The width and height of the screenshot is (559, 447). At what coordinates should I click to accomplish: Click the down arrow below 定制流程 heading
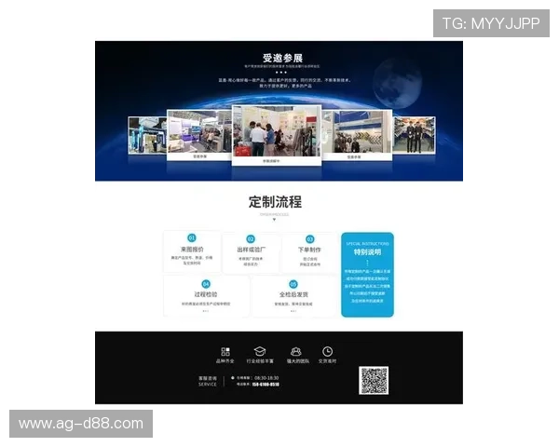tap(274, 220)
